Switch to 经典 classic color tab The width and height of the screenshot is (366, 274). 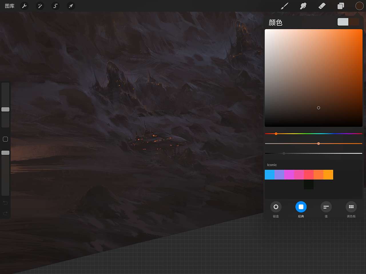point(301,207)
